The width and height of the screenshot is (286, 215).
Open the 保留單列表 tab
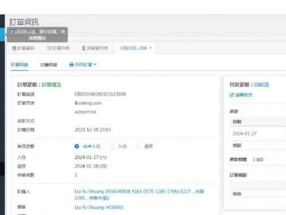95,48
